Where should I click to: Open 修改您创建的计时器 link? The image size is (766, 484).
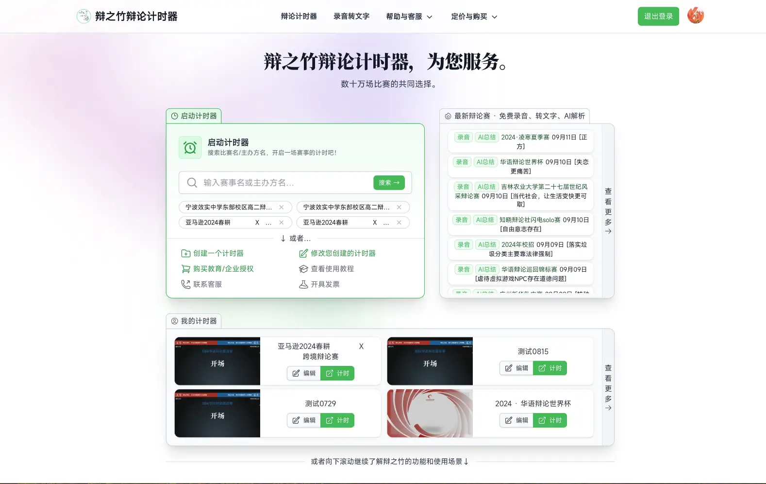[x=337, y=253]
